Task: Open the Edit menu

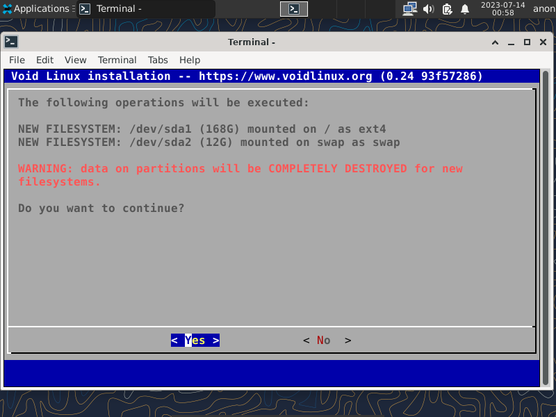Action: (44, 60)
